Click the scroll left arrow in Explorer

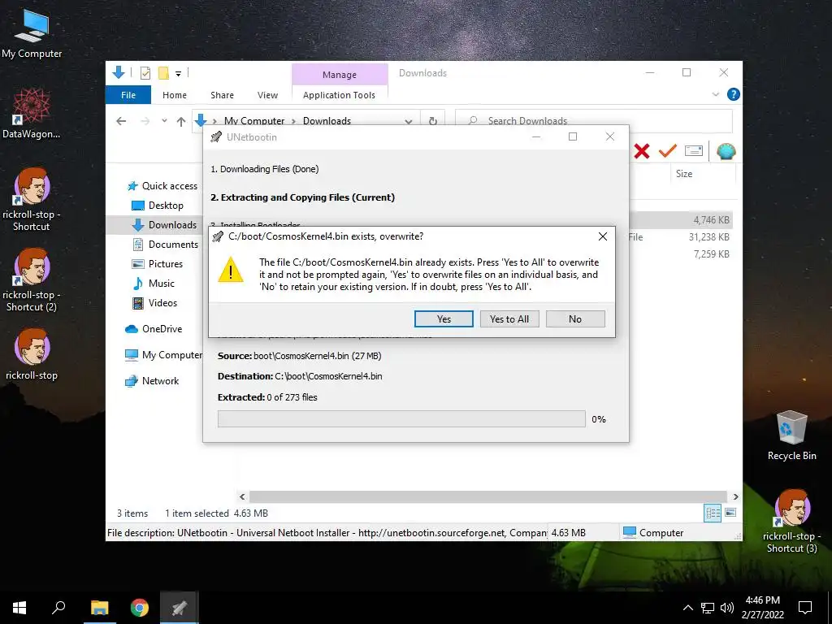click(242, 496)
